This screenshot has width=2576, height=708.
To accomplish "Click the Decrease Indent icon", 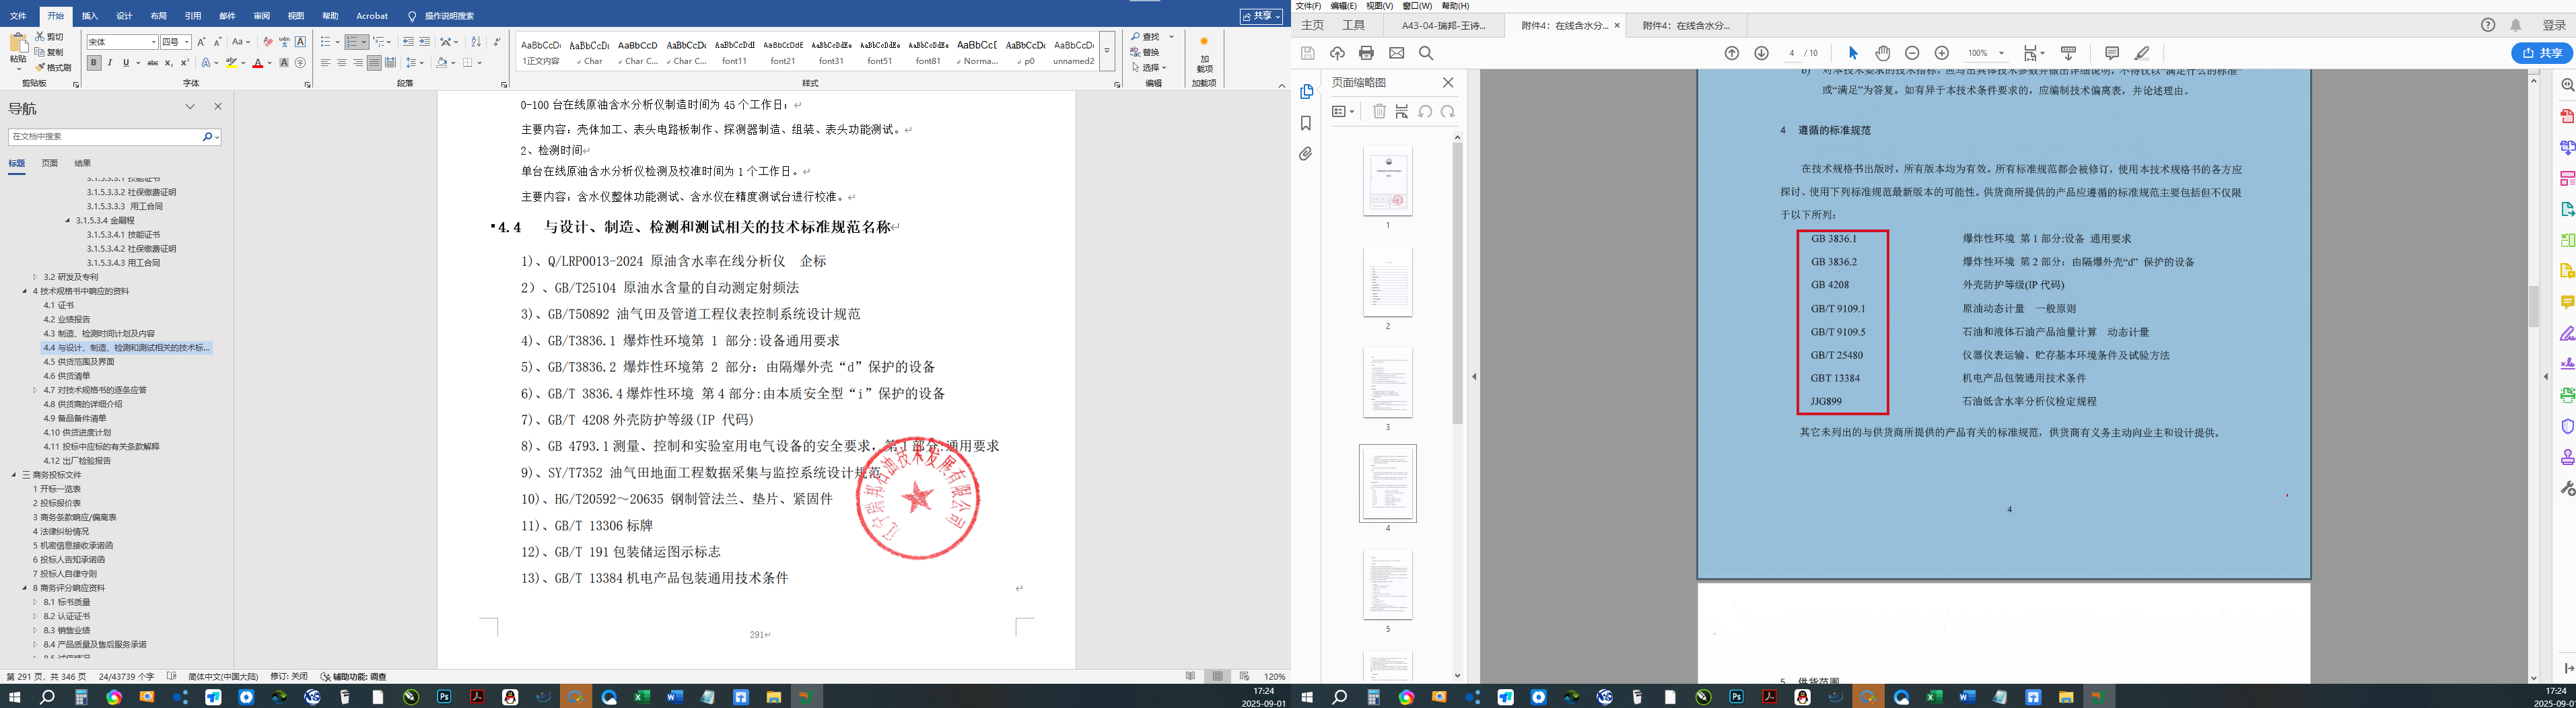I will click(x=408, y=42).
